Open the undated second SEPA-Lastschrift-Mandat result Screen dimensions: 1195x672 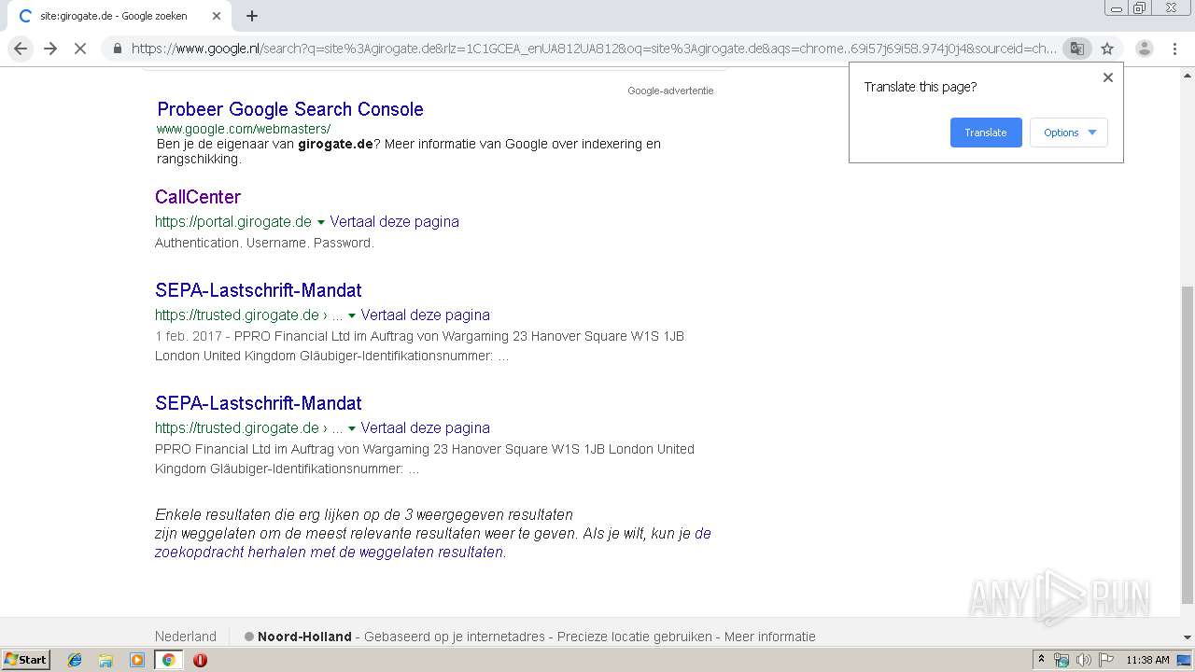pyautogui.click(x=259, y=403)
